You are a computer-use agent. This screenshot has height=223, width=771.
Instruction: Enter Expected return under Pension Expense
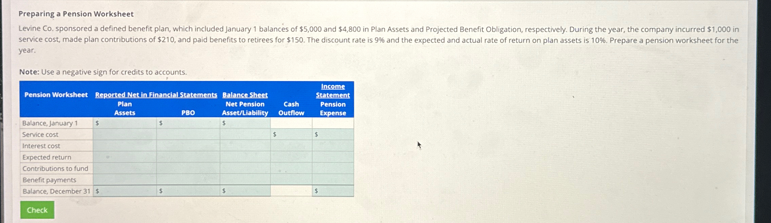click(333, 157)
